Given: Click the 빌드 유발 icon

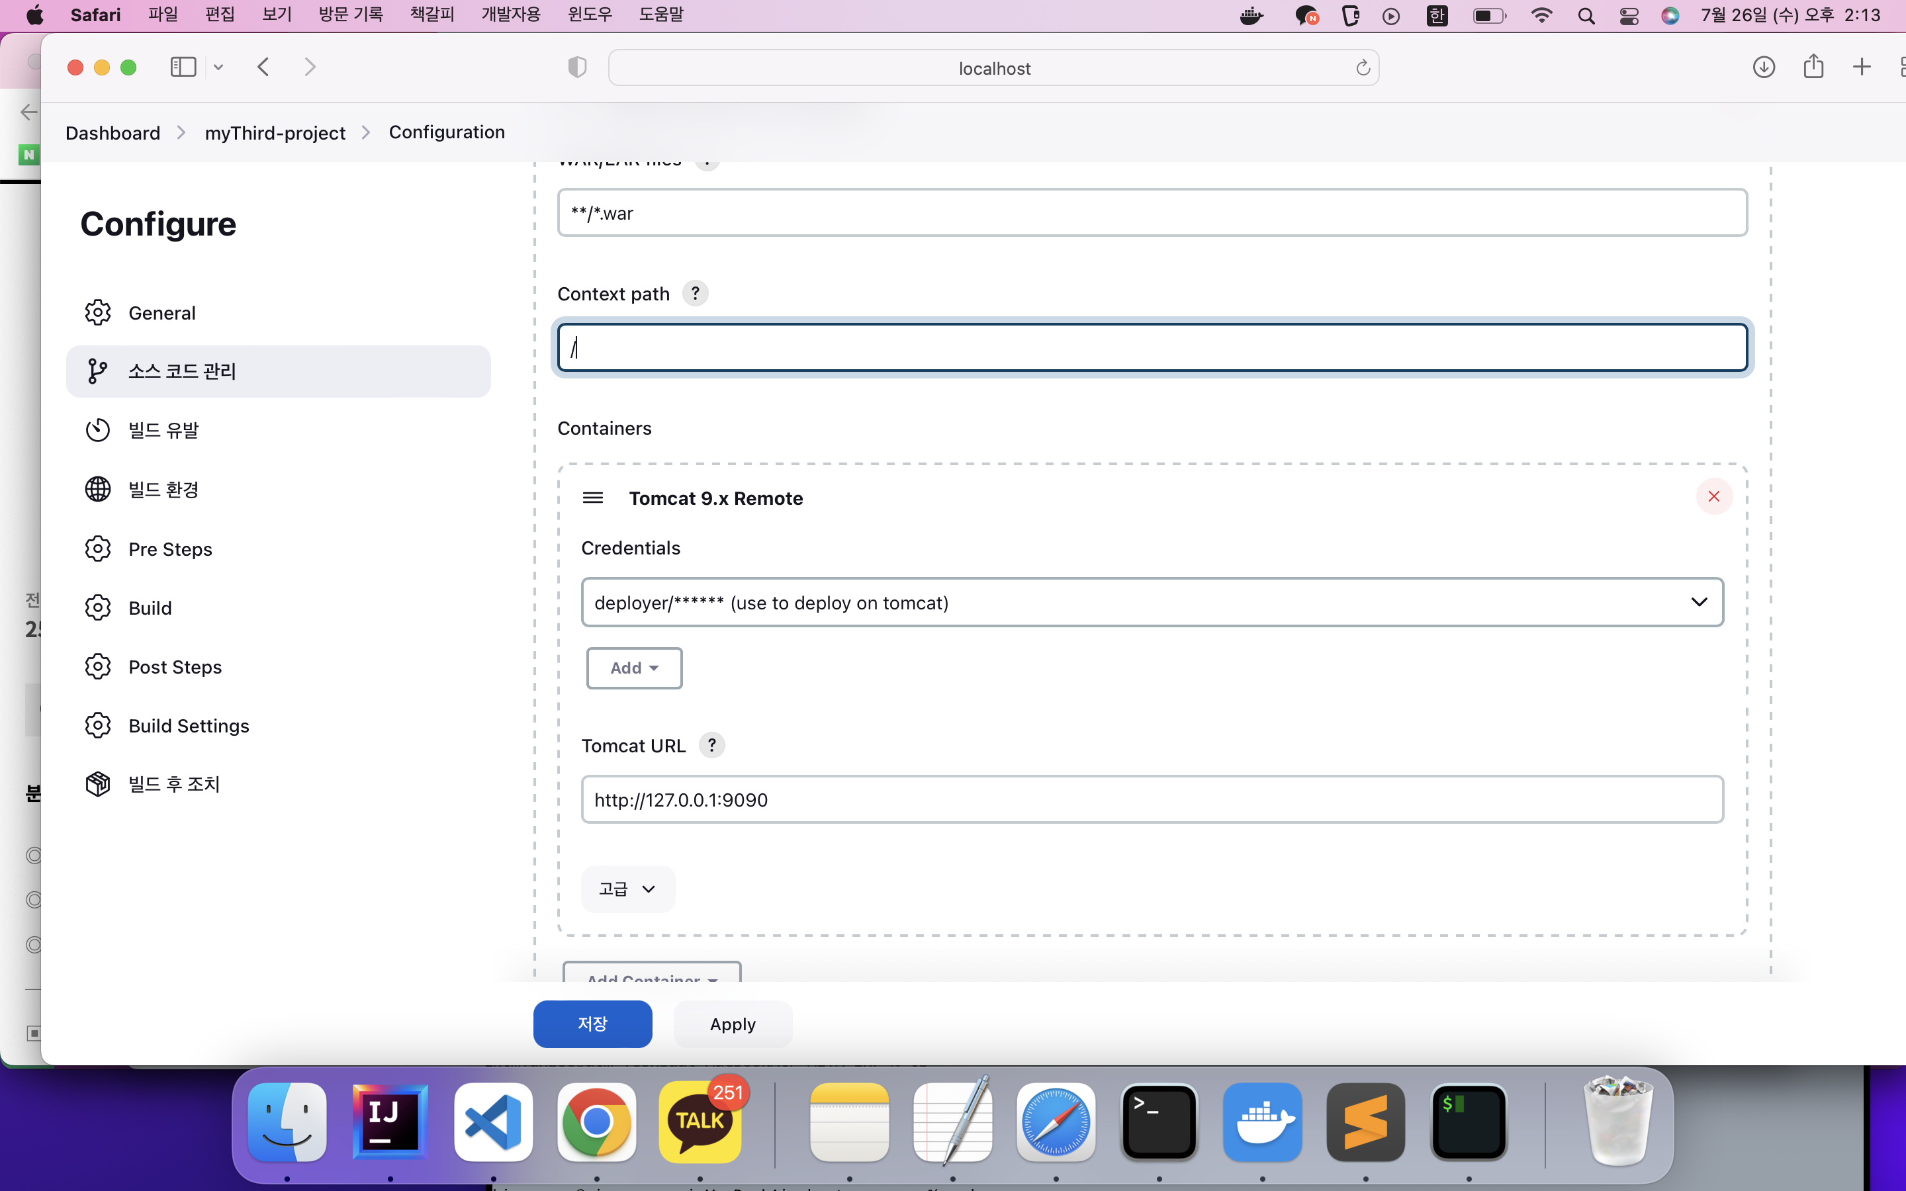Looking at the screenshot, I should point(96,429).
